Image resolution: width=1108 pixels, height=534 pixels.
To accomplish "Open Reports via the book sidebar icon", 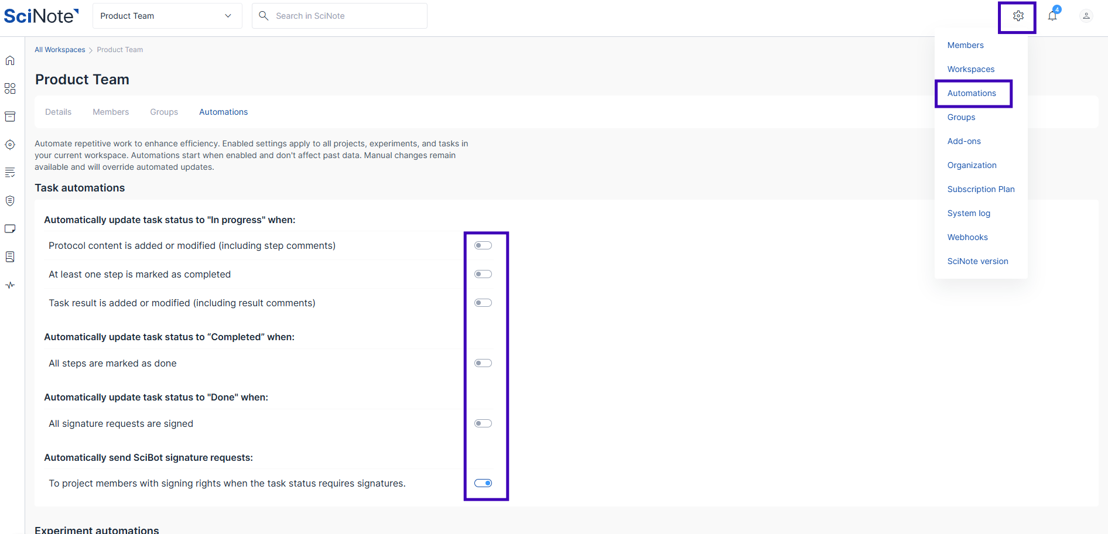I will (10, 256).
